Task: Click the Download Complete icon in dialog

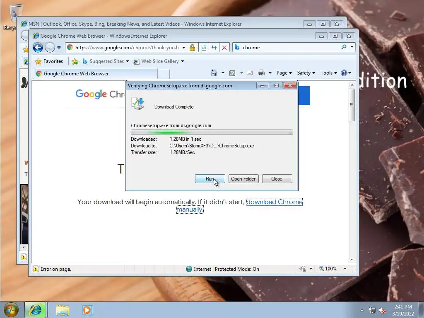Action: click(x=138, y=104)
